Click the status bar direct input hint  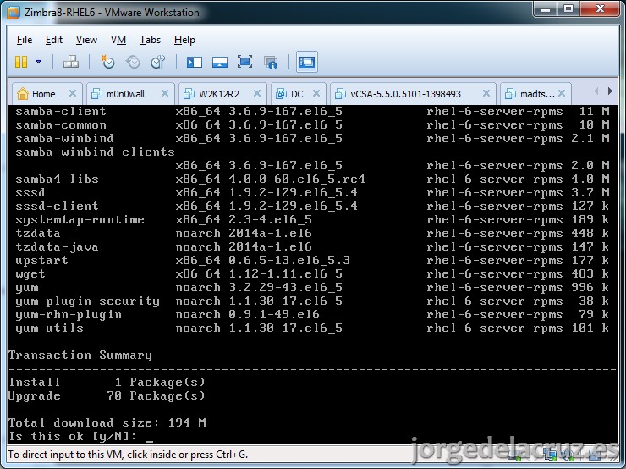pos(128,455)
